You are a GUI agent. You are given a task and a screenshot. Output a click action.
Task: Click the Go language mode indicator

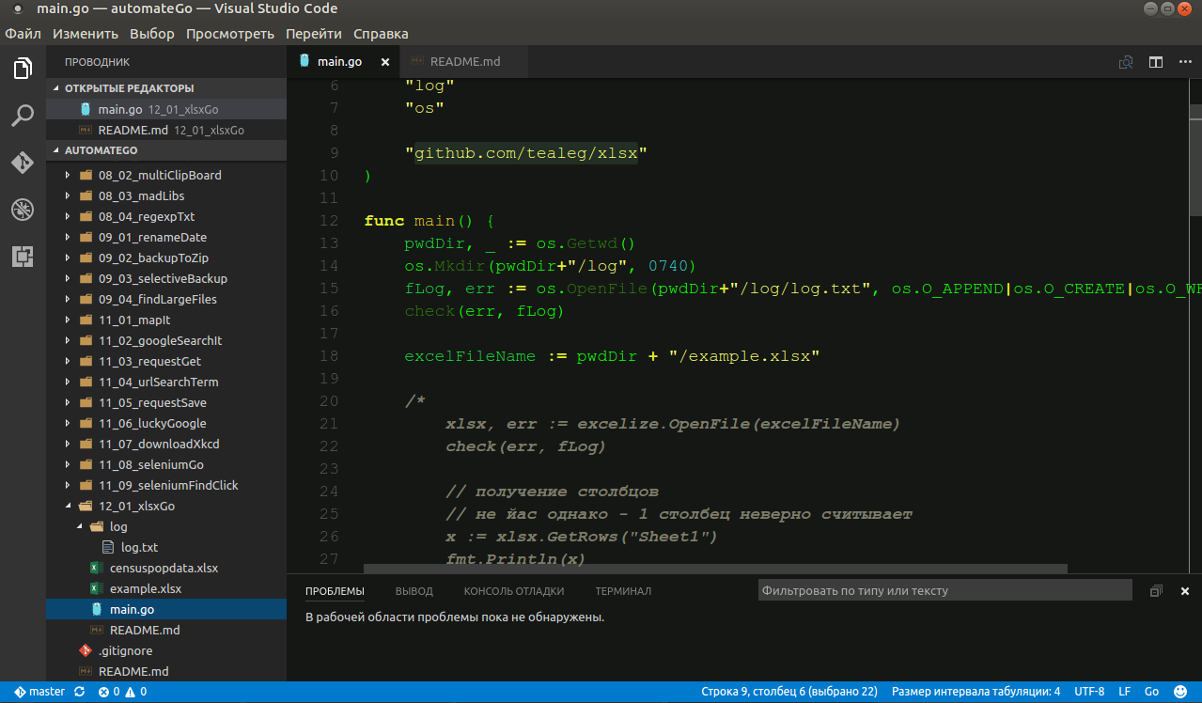tap(1151, 692)
